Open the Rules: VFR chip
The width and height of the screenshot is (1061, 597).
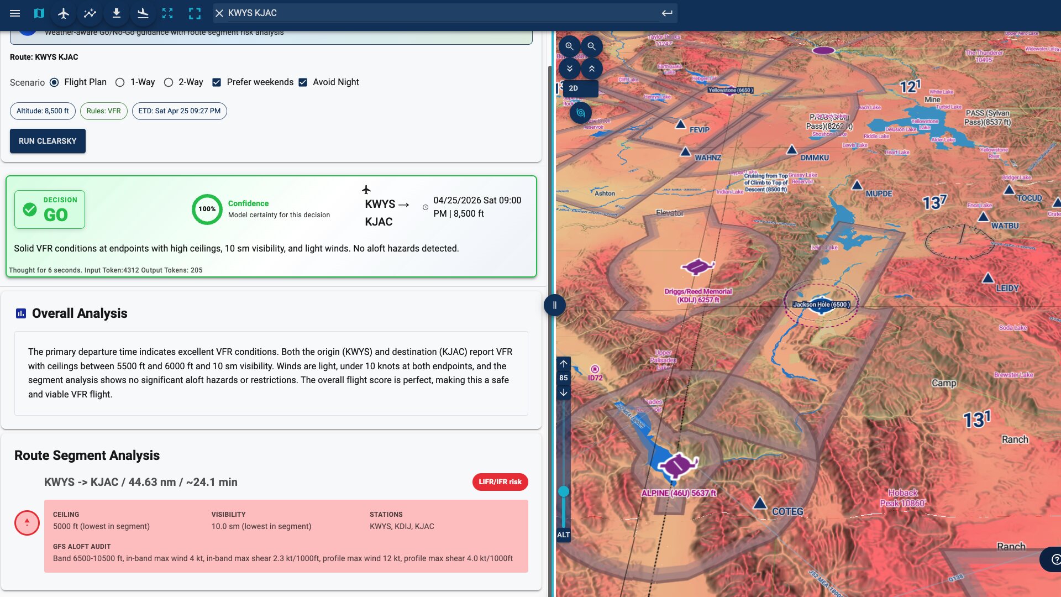click(x=103, y=111)
